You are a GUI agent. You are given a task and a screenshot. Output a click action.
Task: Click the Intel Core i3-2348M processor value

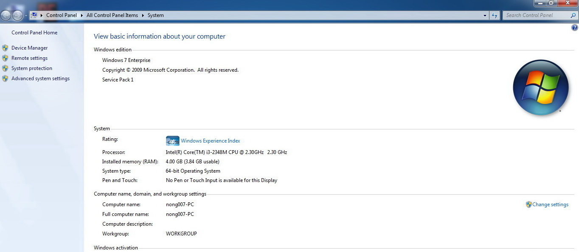tap(226, 152)
